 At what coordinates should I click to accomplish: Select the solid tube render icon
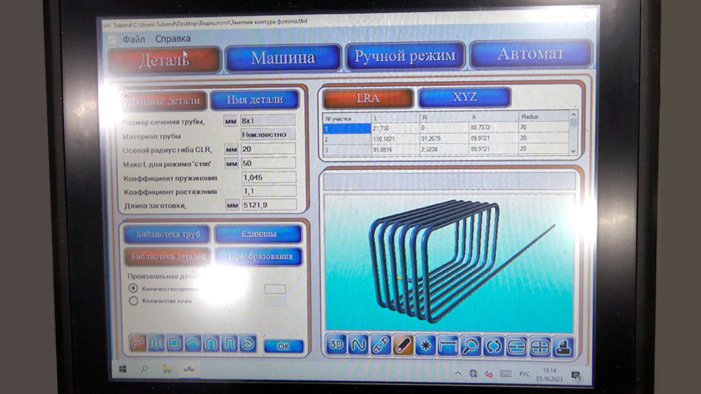pyautogui.click(x=403, y=345)
